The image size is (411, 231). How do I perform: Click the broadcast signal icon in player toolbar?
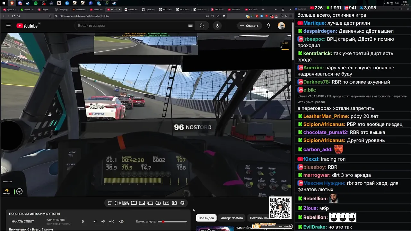pos(118,203)
